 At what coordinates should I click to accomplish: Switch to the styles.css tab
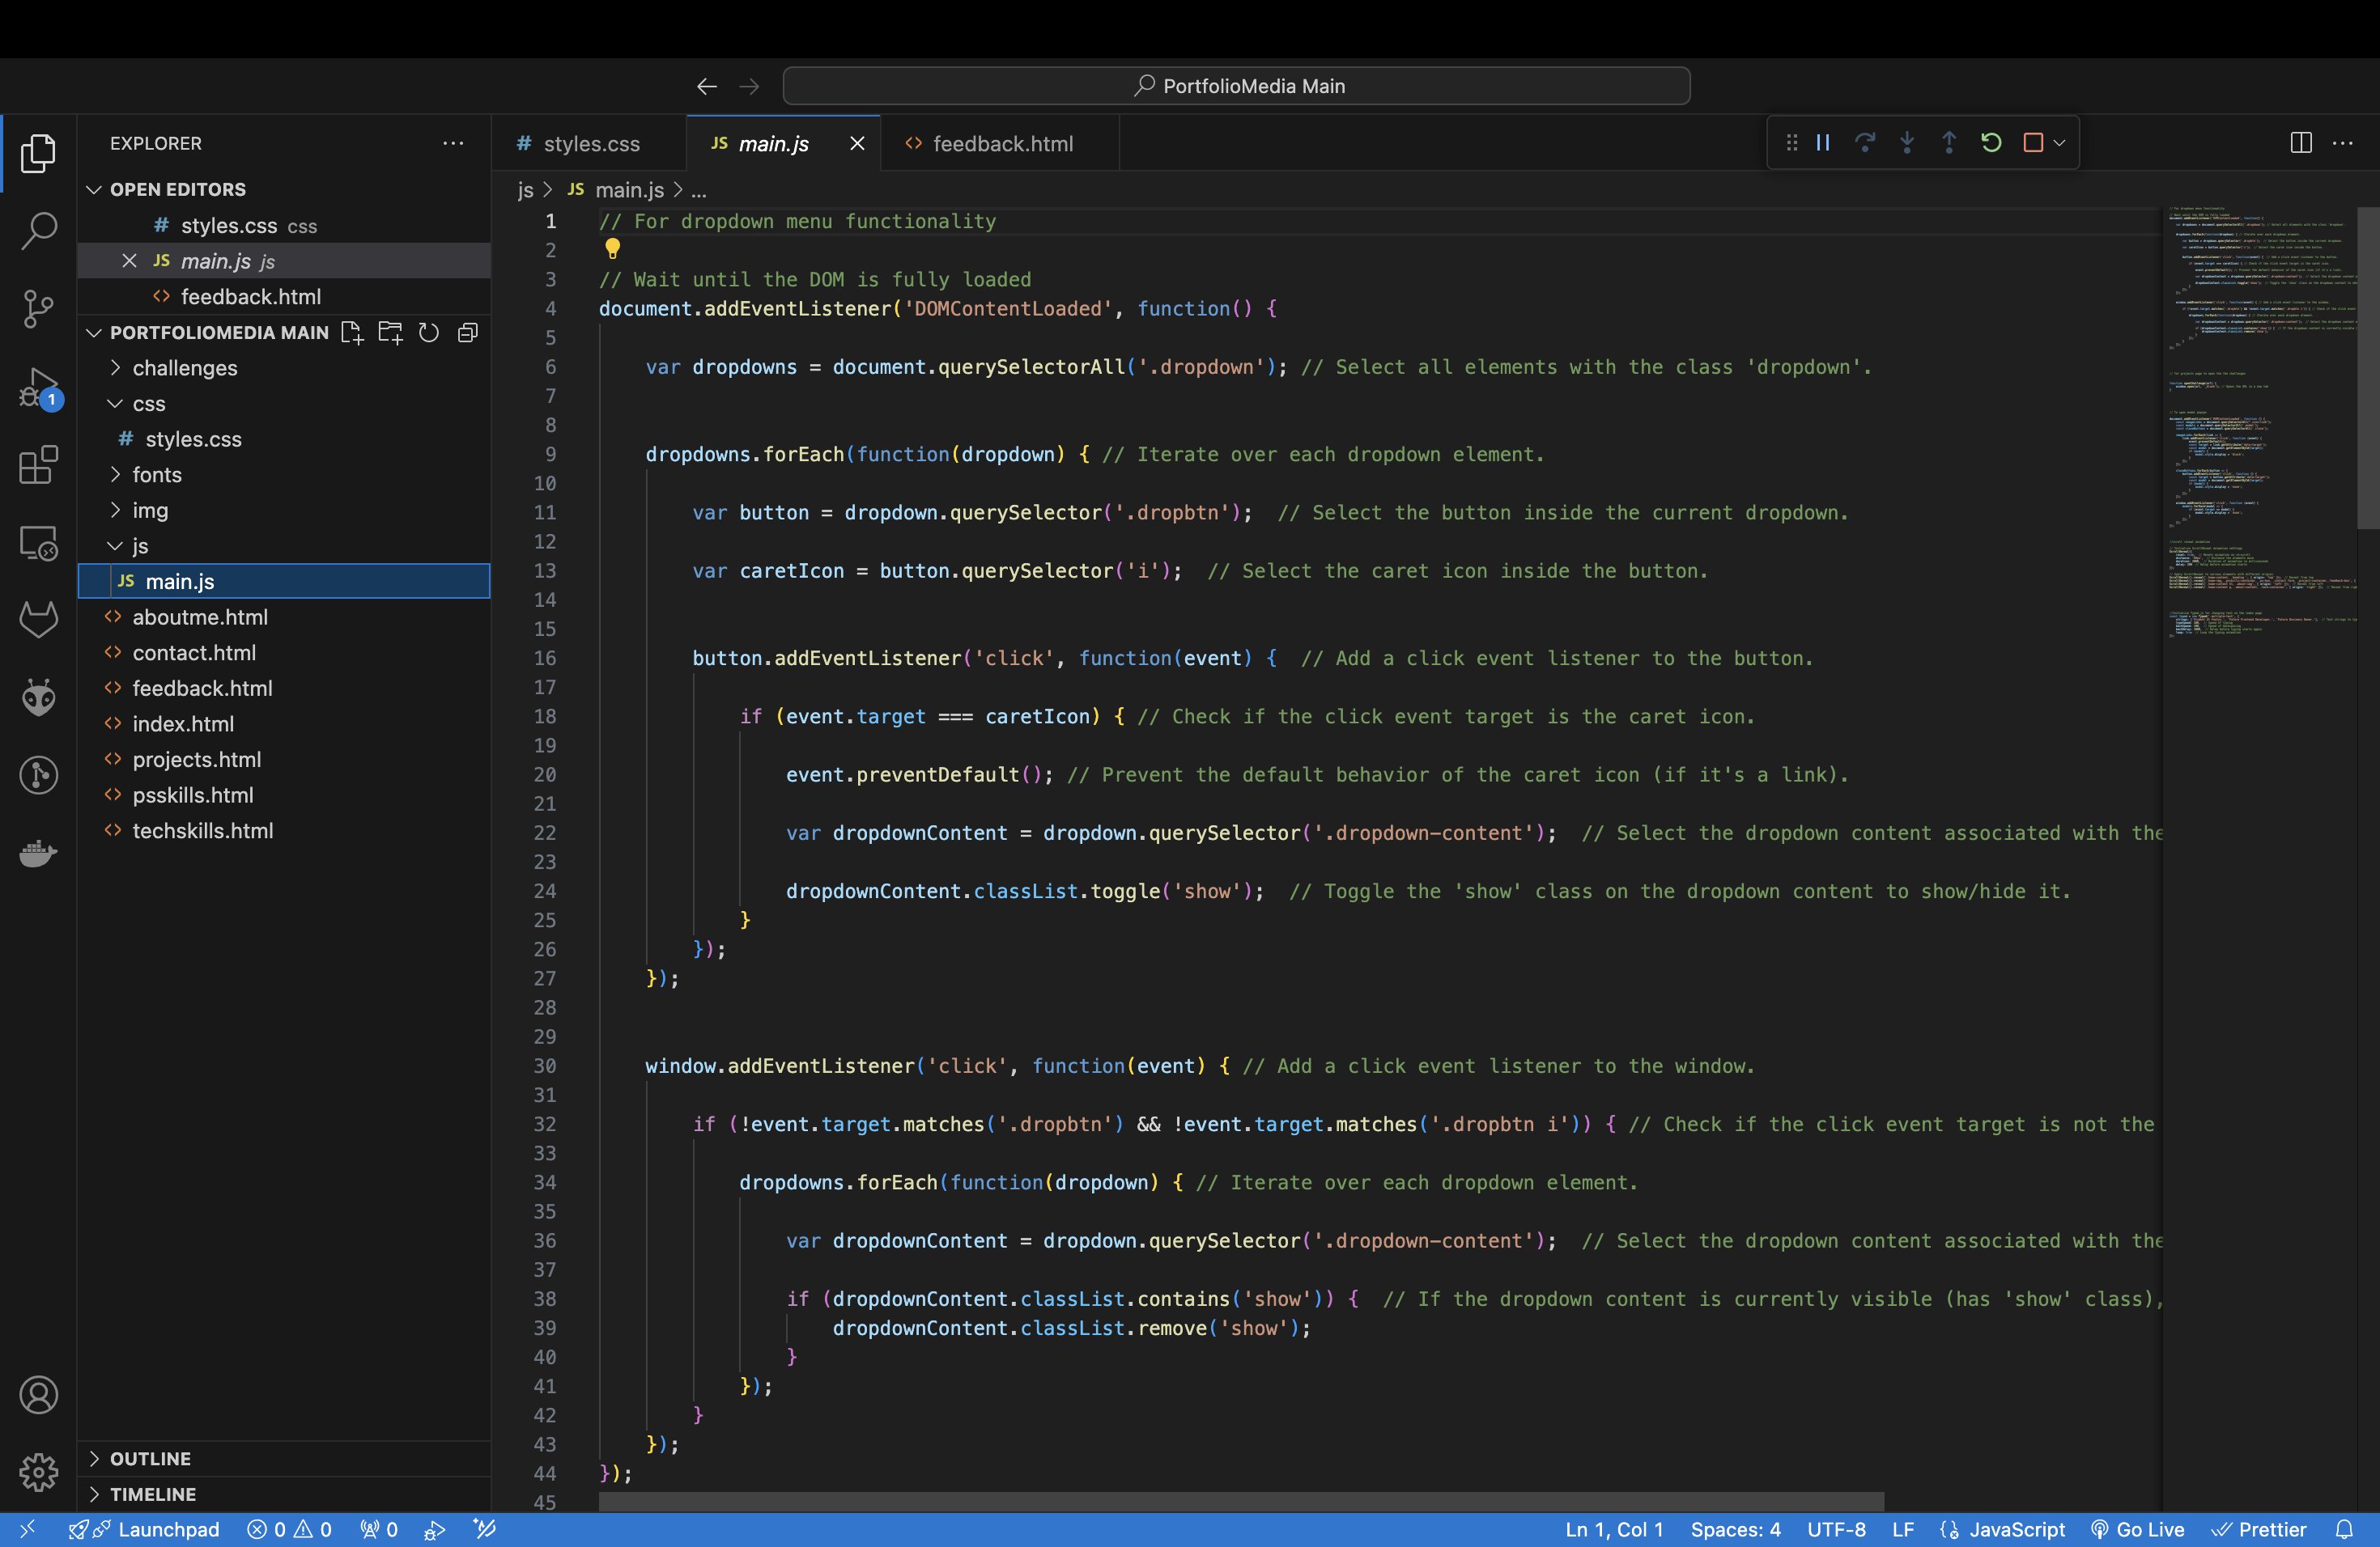[590, 144]
